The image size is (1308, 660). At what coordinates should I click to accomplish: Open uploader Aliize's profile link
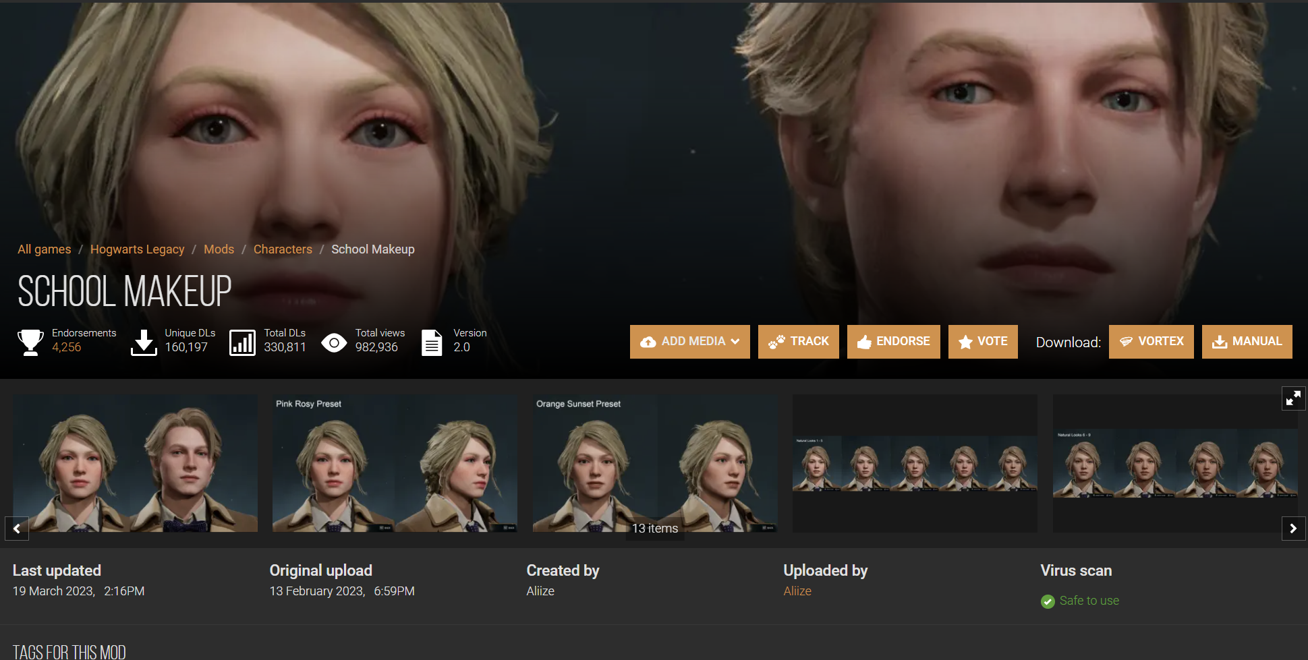point(797,591)
